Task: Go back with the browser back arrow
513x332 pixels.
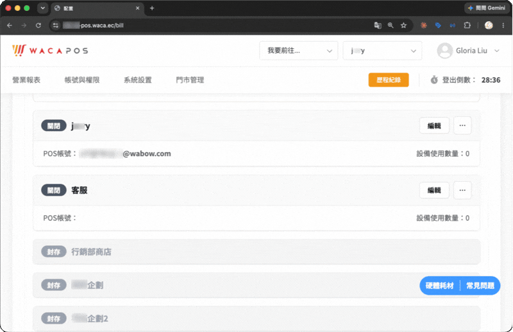Action: click(10, 25)
